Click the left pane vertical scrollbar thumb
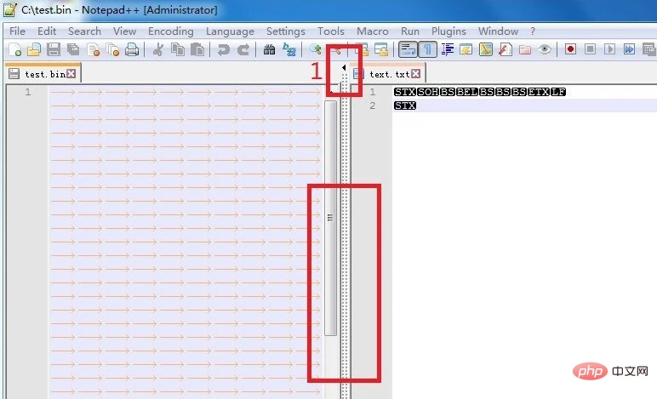657x399 pixels. tap(330, 218)
